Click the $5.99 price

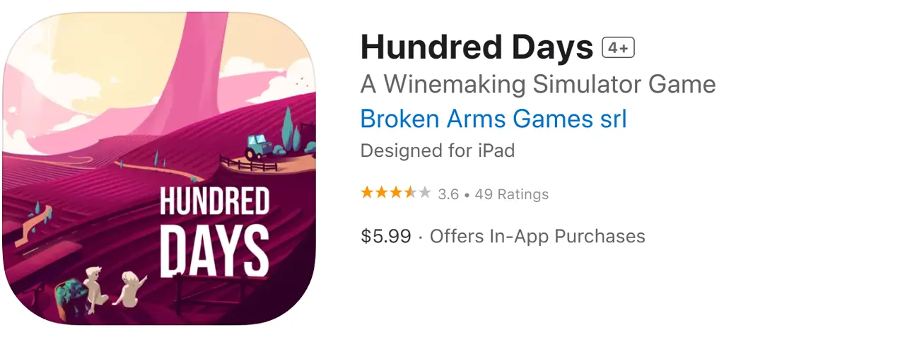(x=386, y=236)
